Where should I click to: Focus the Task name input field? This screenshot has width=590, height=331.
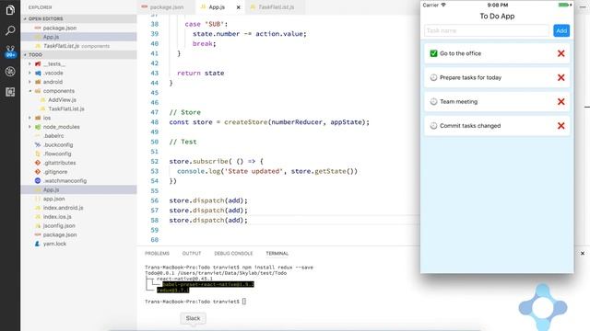487,30
